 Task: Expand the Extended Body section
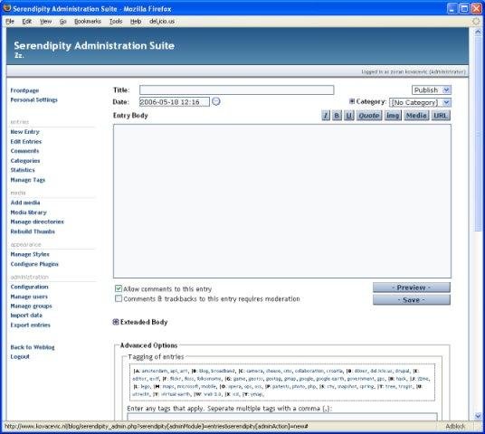[116, 322]
